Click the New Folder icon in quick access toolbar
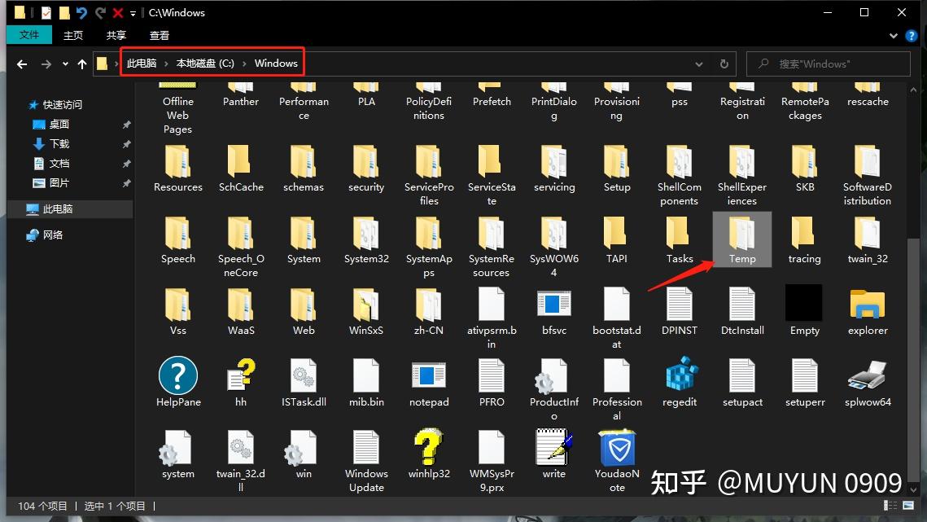Screen dimensions: 927x522 (x=64, y=12)
